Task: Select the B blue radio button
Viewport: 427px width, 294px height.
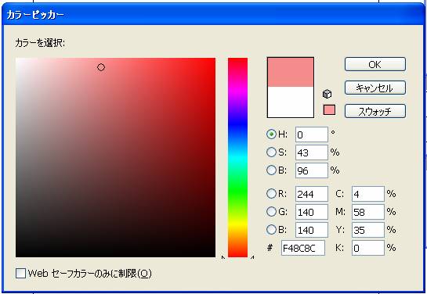Action: click(271, 230)
